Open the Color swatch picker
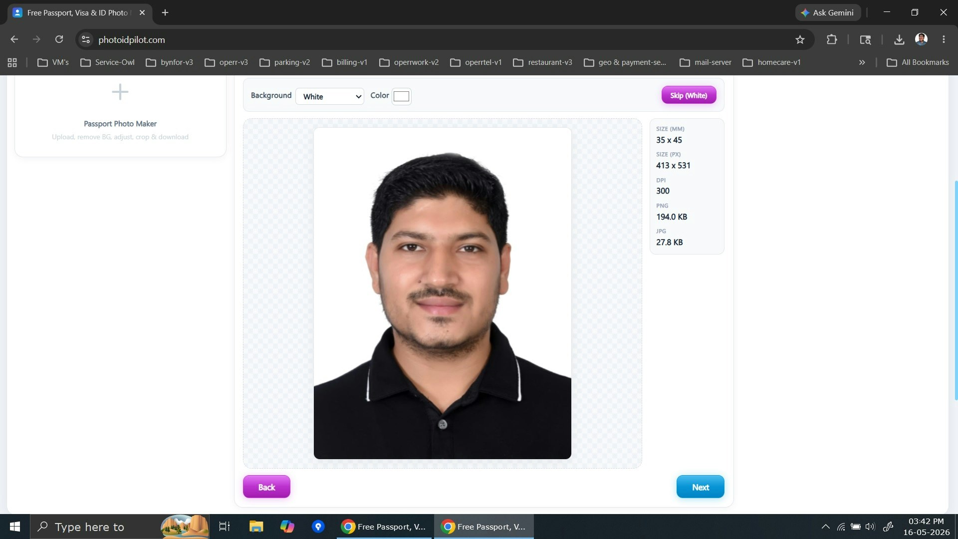The height and width of the screenshot is (539, 958). [401, 96]
